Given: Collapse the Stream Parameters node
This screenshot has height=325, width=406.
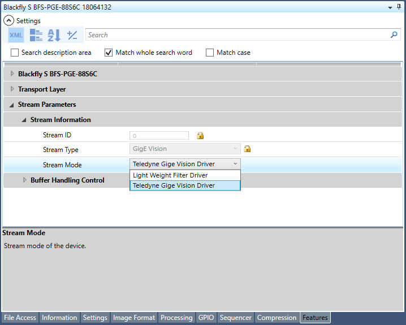Looking at the screenshot, I should tap(12, 105).
